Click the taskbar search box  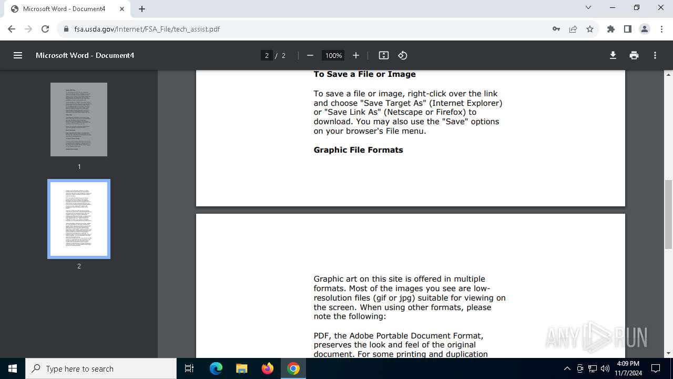(101, 368)
